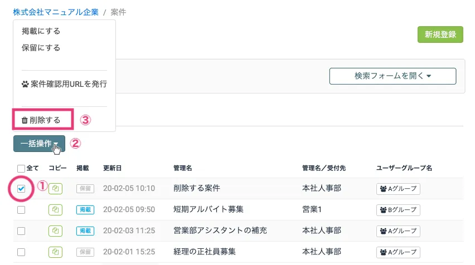Click 更新日 column header
The width and height of the screenshot is (475, 265).
pos(112,168)
